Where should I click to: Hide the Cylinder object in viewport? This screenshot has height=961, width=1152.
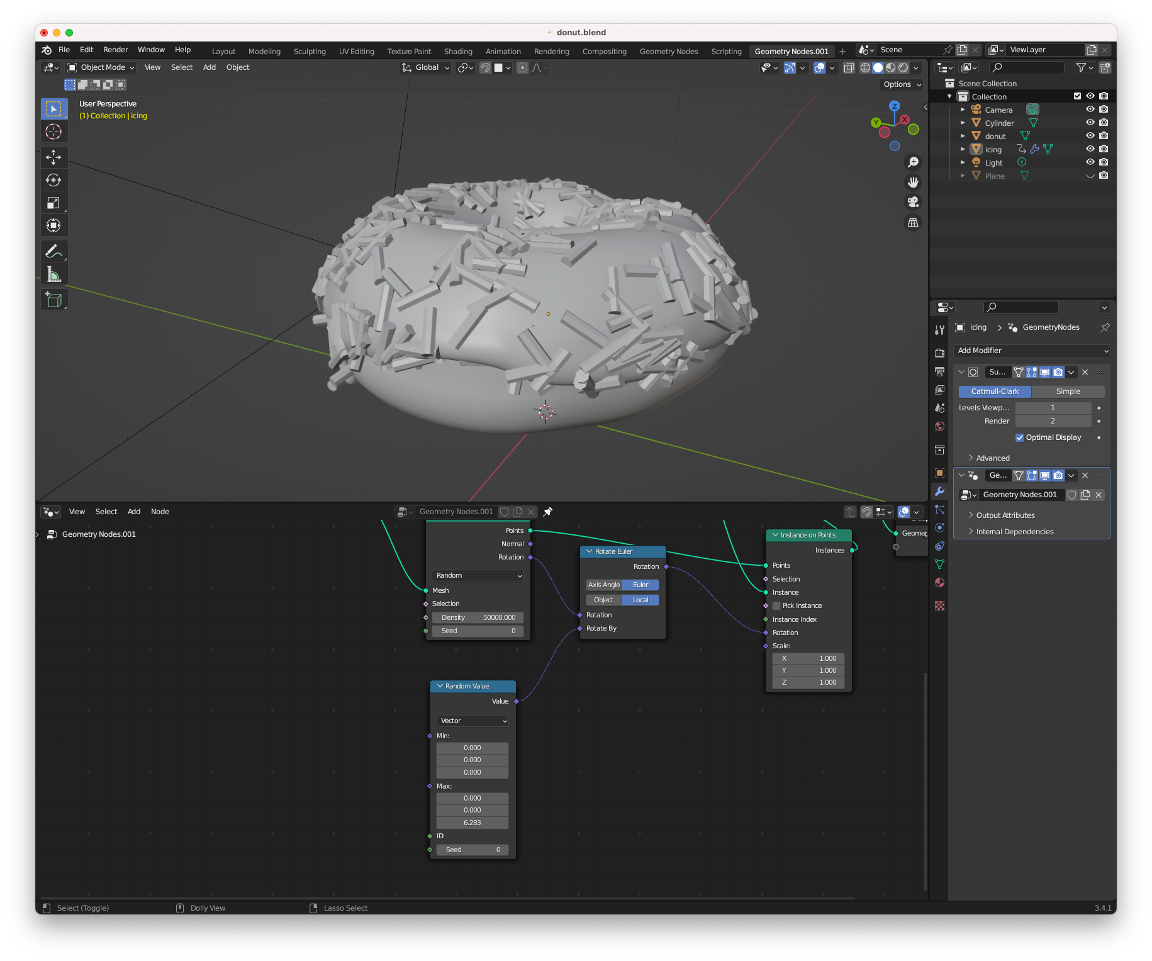(1090, 123)
